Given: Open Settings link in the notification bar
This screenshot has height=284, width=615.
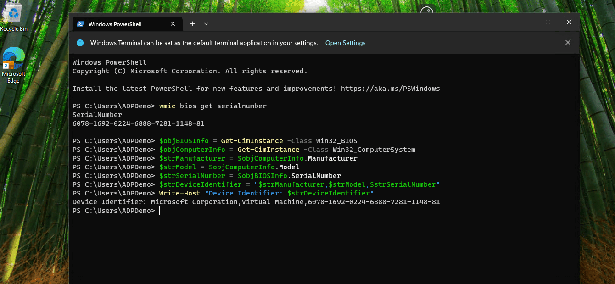Looking at the screenshot, I should (x=345, y=43).
